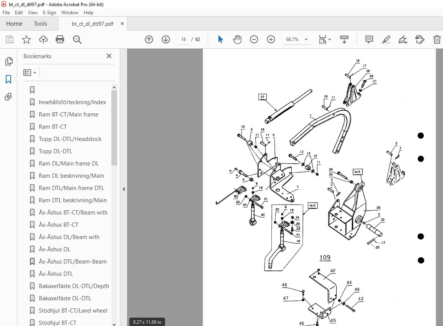Open the Window menu

[70, 12]
